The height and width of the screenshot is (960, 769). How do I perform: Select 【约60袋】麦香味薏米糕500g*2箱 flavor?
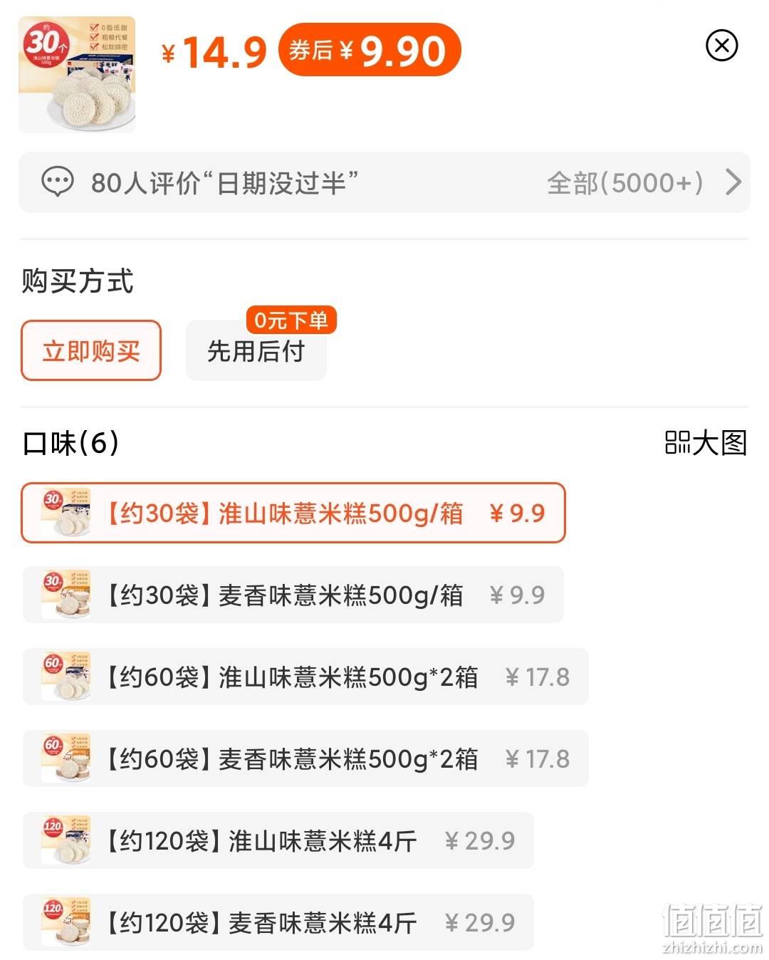(x=305, y=758)
